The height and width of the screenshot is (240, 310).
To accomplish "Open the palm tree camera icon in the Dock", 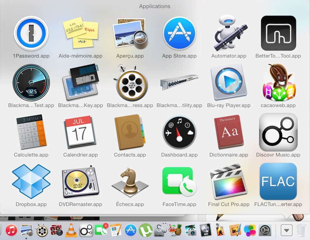I will (x=190, y=230).
